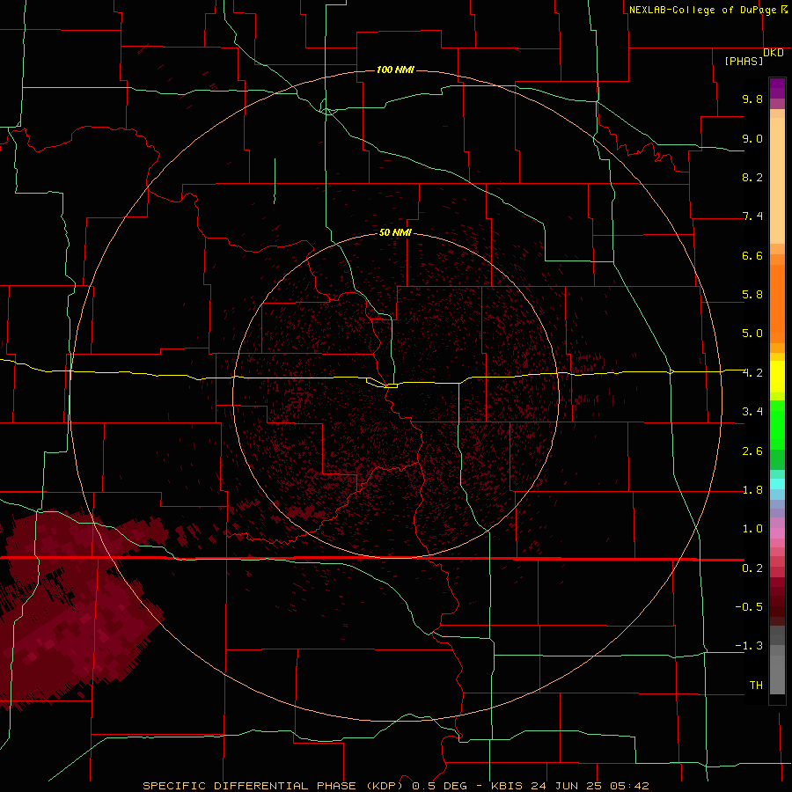
Task: Click the 1.8 scale value label
Action: tap(752, 490)
